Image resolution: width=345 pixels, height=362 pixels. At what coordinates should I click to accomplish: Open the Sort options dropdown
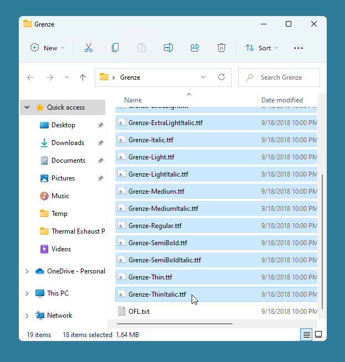coord(261,48)
